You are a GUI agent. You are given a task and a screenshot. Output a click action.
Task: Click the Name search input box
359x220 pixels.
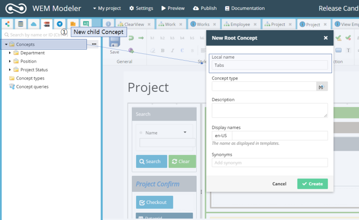click(x=167, y=142)
